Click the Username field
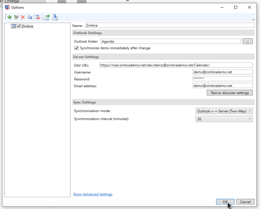Screen dimensions: 260x209 coord(223,72)
